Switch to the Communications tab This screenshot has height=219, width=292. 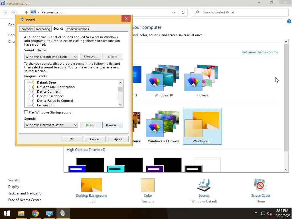pos(78,29)
